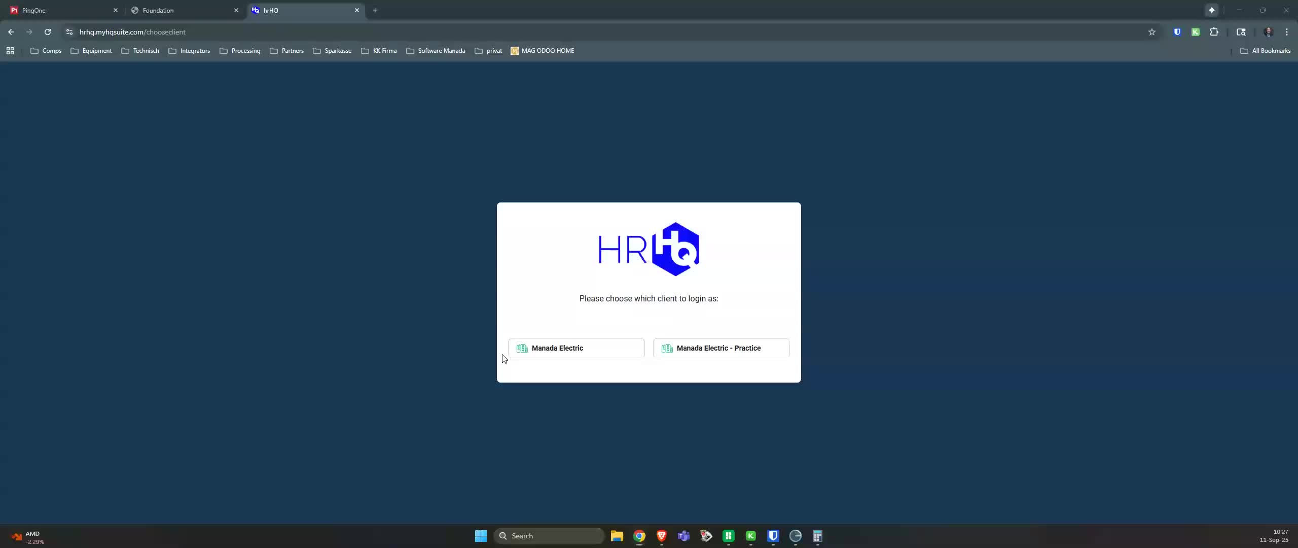Restore down the Chrome window
This screenshot has height=548, width=1298.
click(x=1263, y=10)
